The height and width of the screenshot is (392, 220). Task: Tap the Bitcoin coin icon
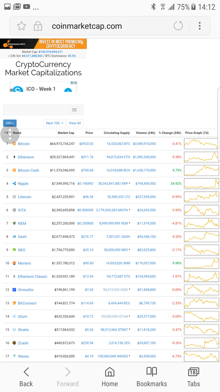[14, 144]
